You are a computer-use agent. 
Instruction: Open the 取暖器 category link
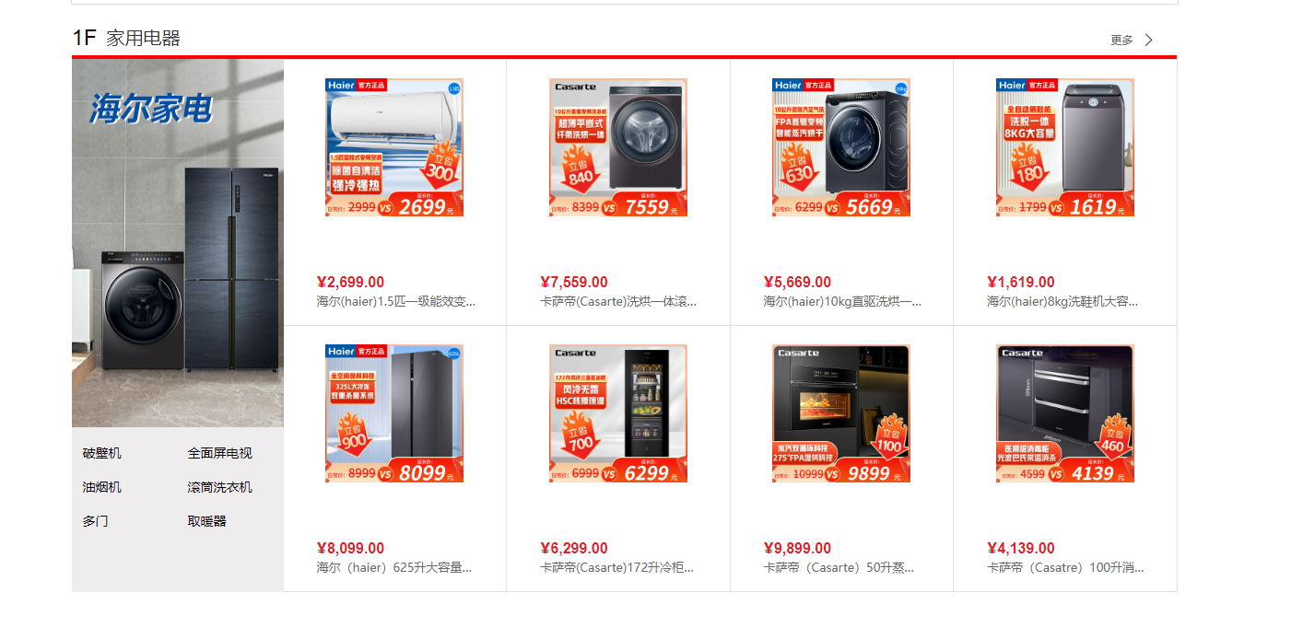(x=206, y=521)
